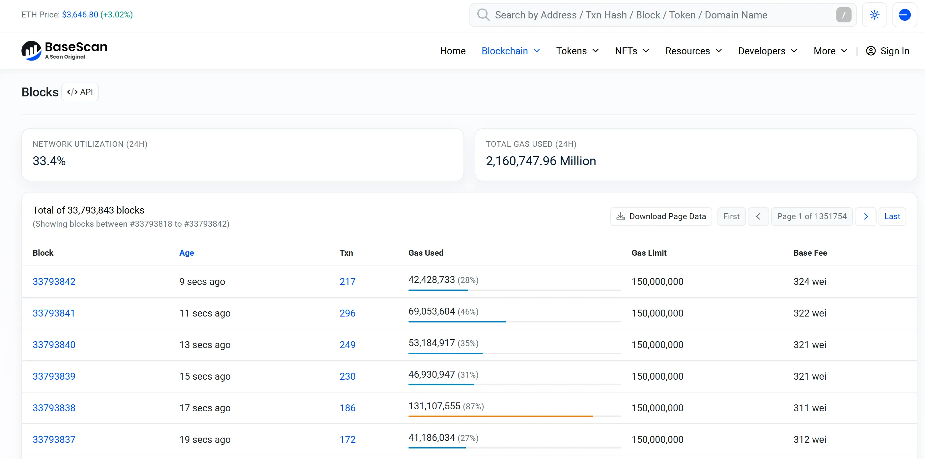Jump to the Last page

892,216
